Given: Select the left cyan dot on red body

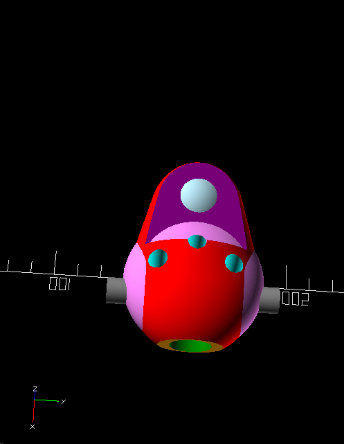Looking at the screenshot, I should click(x=158, y=258).
